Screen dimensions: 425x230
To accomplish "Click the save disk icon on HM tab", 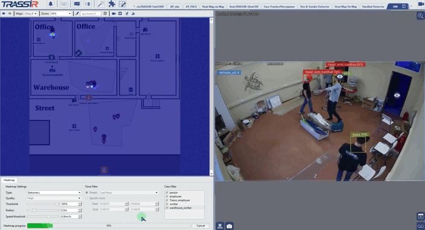I will 404,6.
